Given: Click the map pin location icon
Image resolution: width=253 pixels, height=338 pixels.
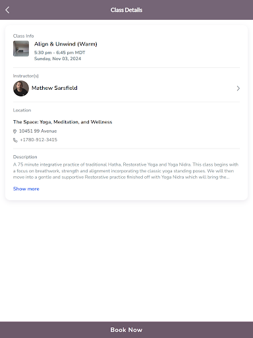Looking at the screenshot, I should coord(14,131).
